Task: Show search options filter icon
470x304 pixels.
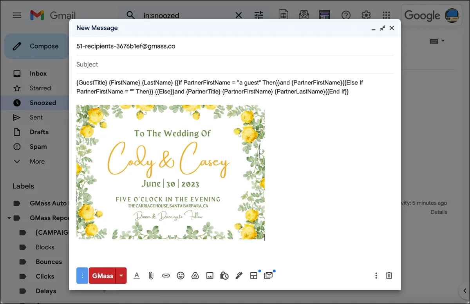Action: [259, 15]
